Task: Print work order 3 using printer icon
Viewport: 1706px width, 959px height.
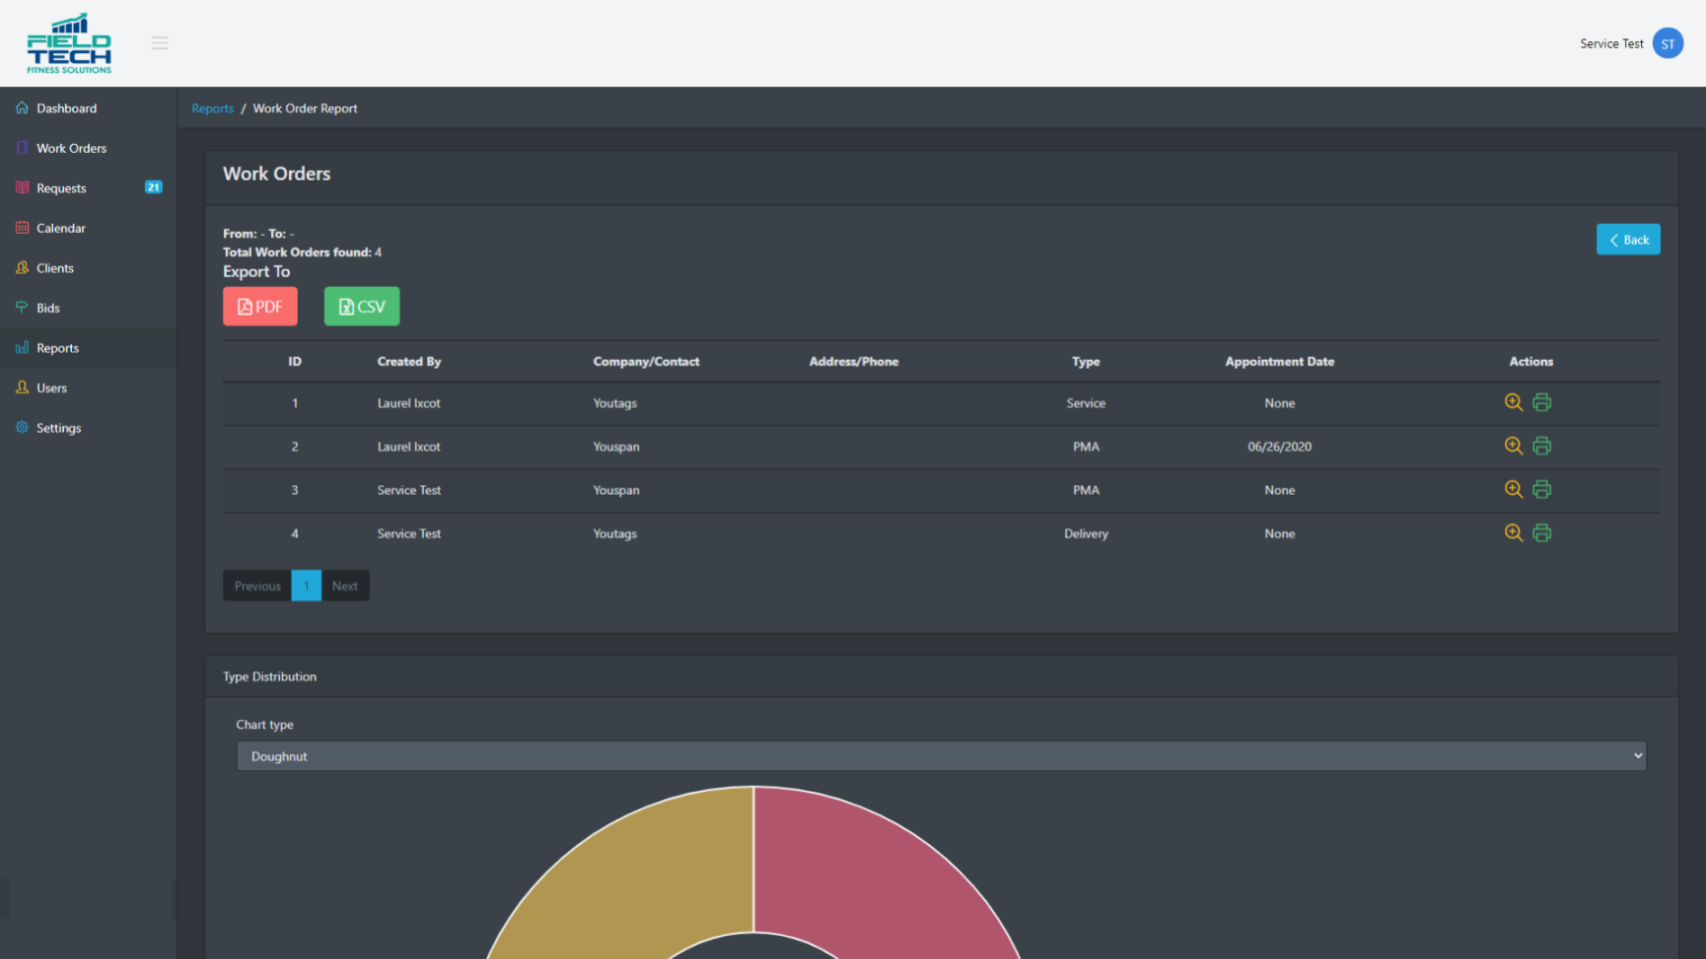Action: tap(1542, 489)
